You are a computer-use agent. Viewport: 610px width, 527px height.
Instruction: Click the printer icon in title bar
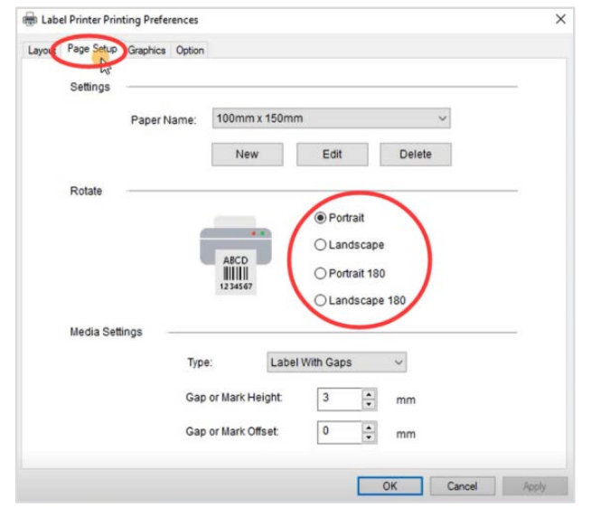tap(30, 19)
